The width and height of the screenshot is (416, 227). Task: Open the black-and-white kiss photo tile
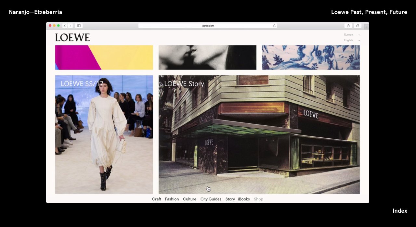(x=207, y=57)
